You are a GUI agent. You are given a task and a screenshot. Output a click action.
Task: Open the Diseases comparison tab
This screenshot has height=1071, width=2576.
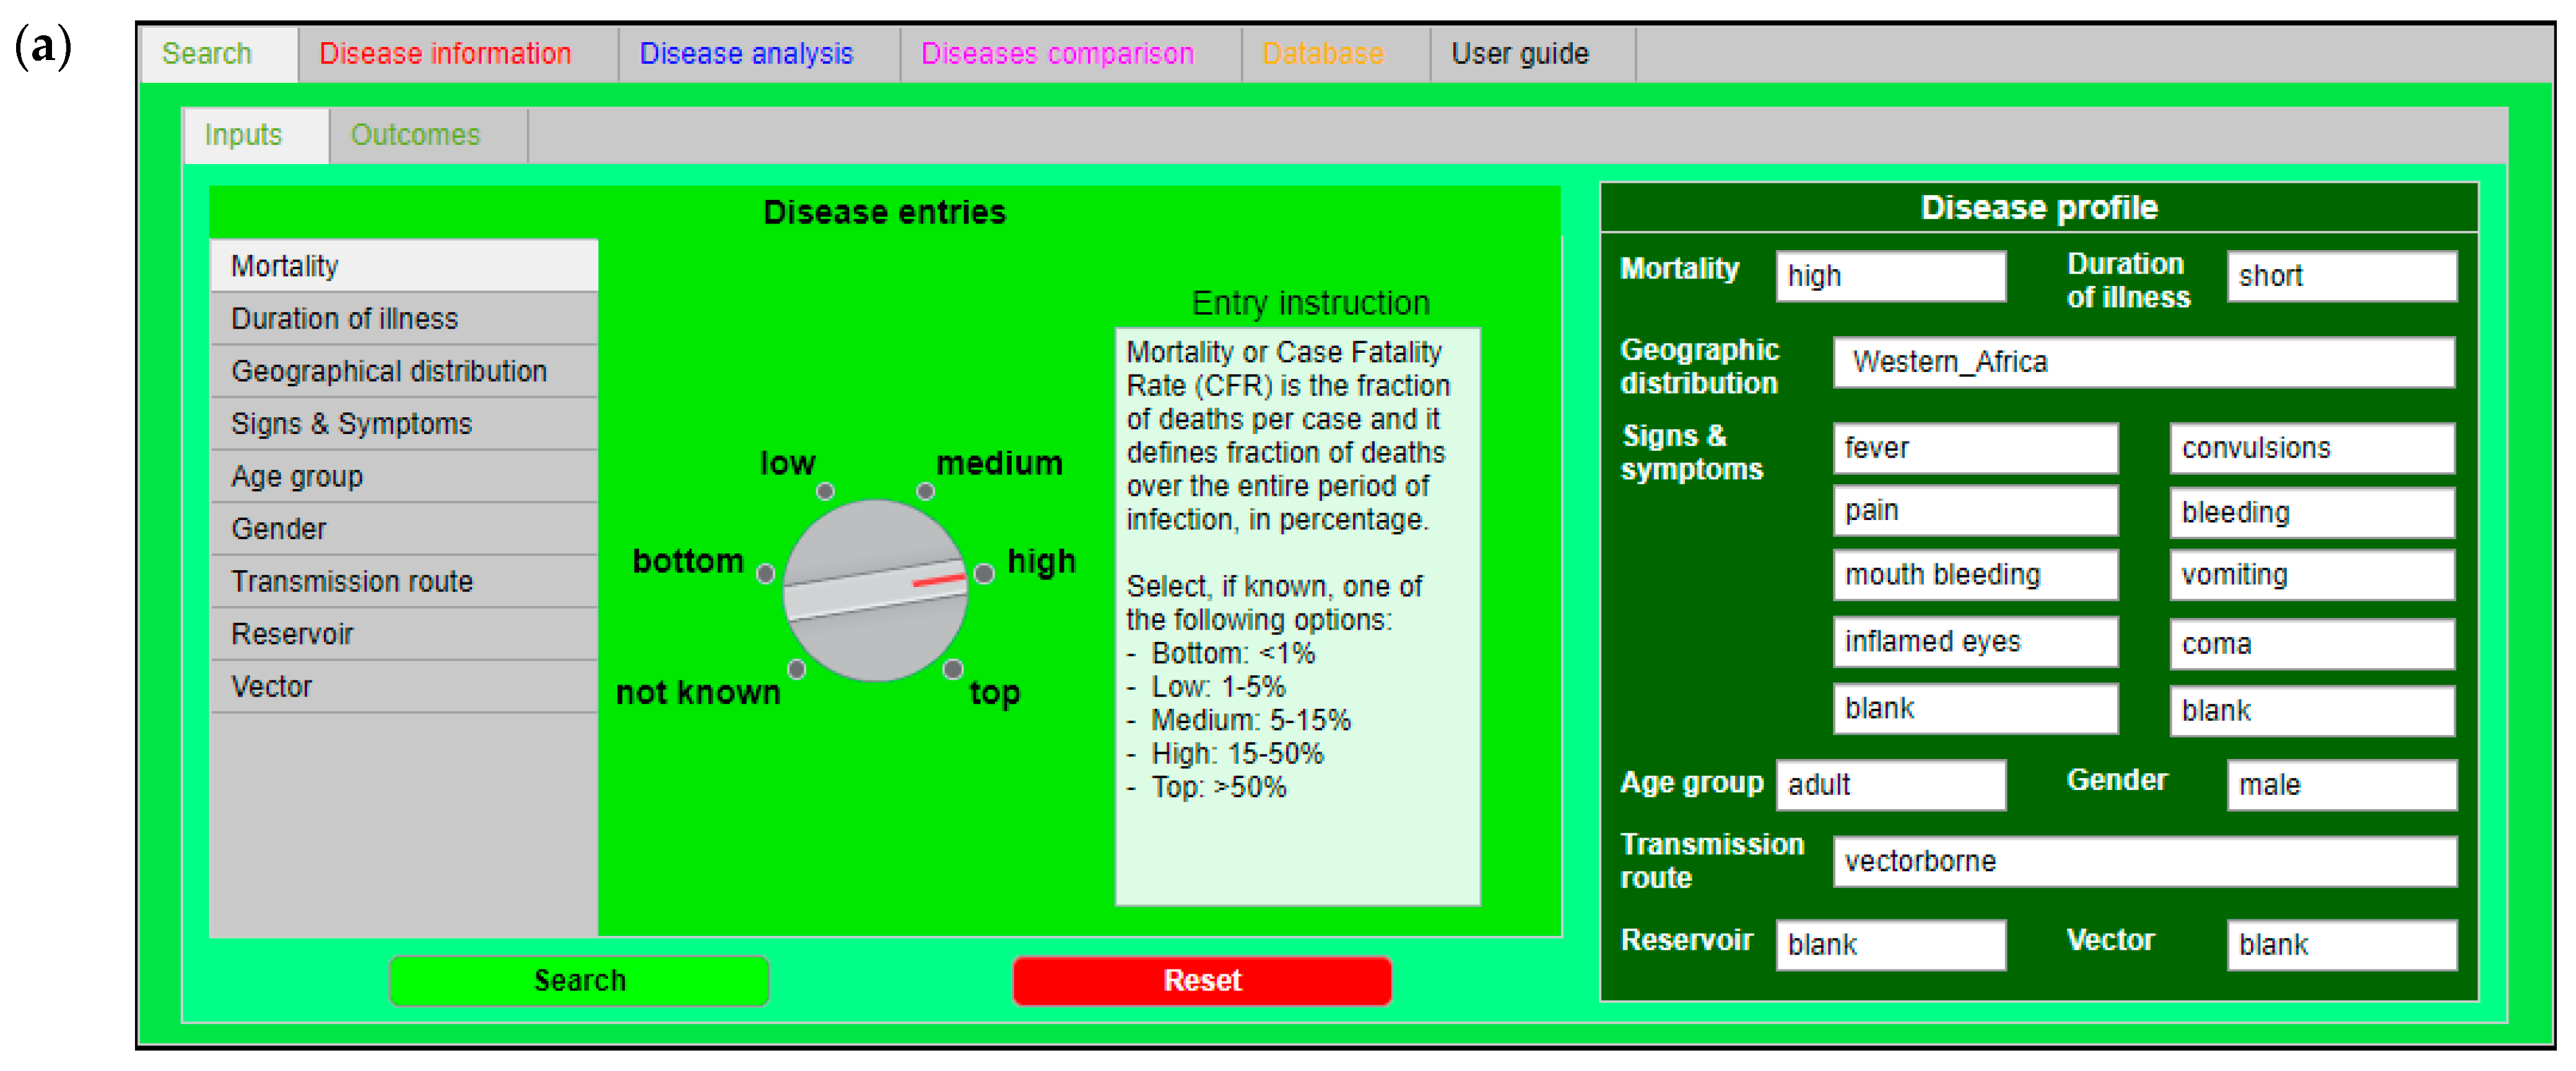[1057, 54]
